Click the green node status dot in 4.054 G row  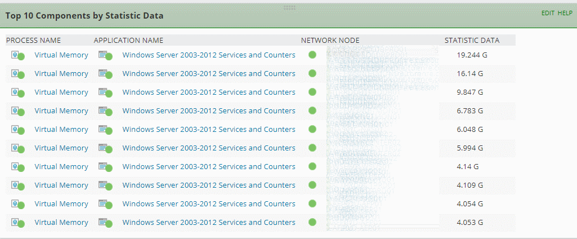pos(312,203)
